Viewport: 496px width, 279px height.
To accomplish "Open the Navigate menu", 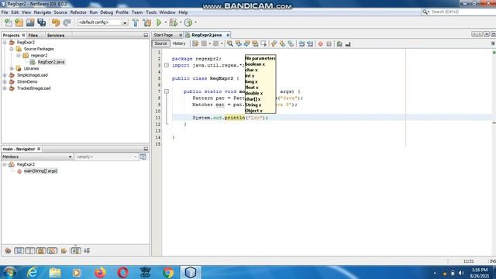I will tap(43, 12).
